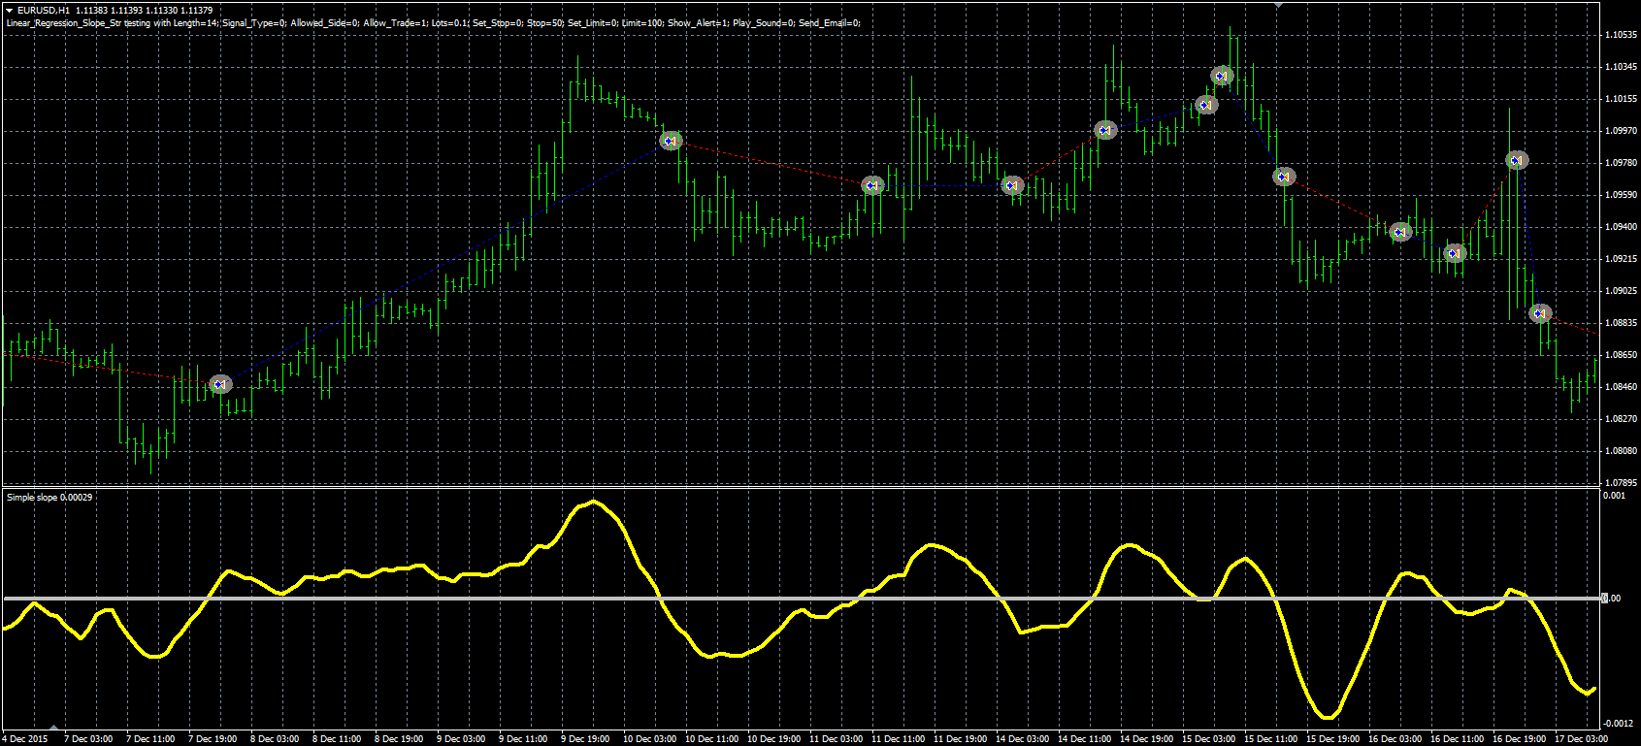Click the 10 Dec 19:00 time label

[x=773, y=739]
